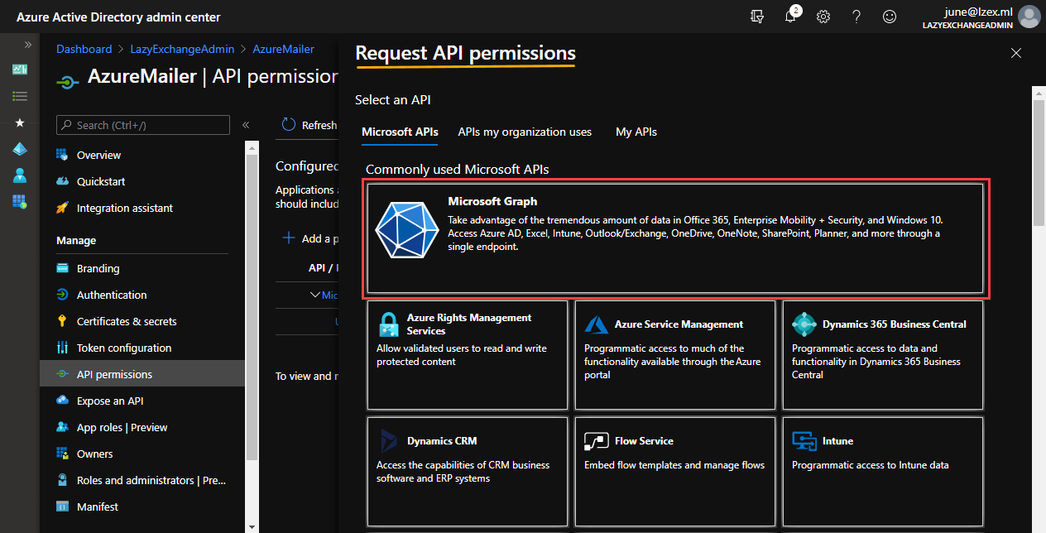
Task: Click the Refresh toolbar button
Action: tap(309, 125)
